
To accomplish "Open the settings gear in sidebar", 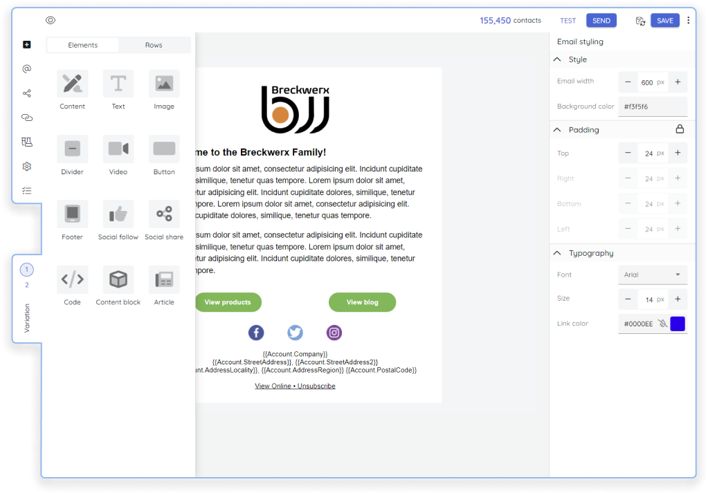I will tap(26, 166).
